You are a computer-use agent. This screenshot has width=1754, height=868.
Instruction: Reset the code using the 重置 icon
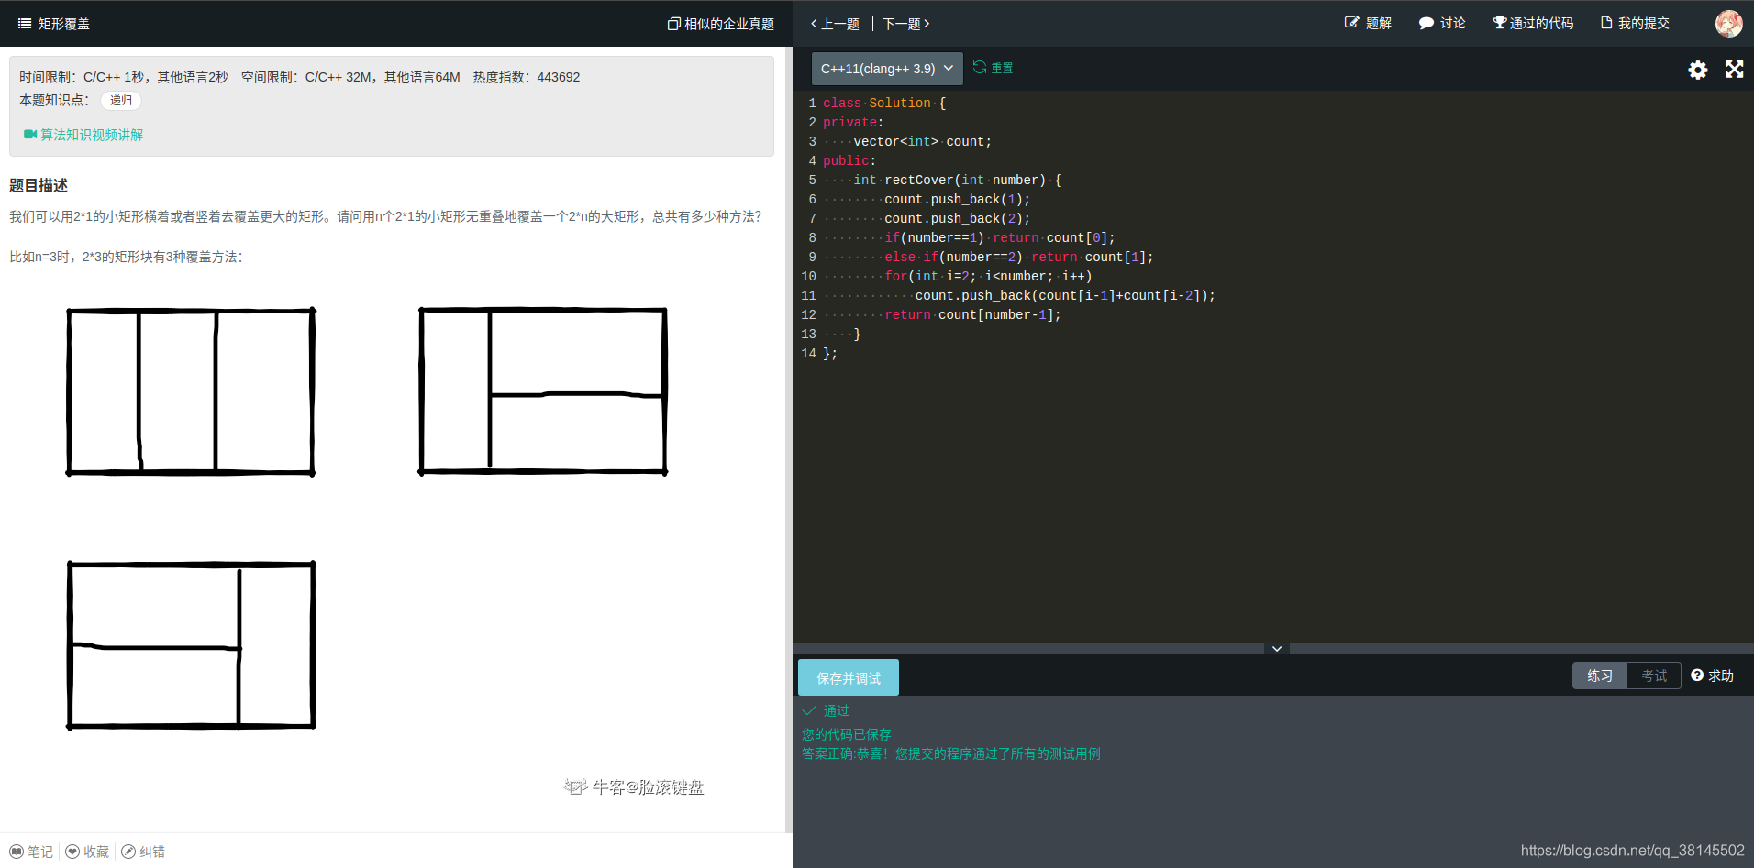pyautogui.click(x=980, y=67)
